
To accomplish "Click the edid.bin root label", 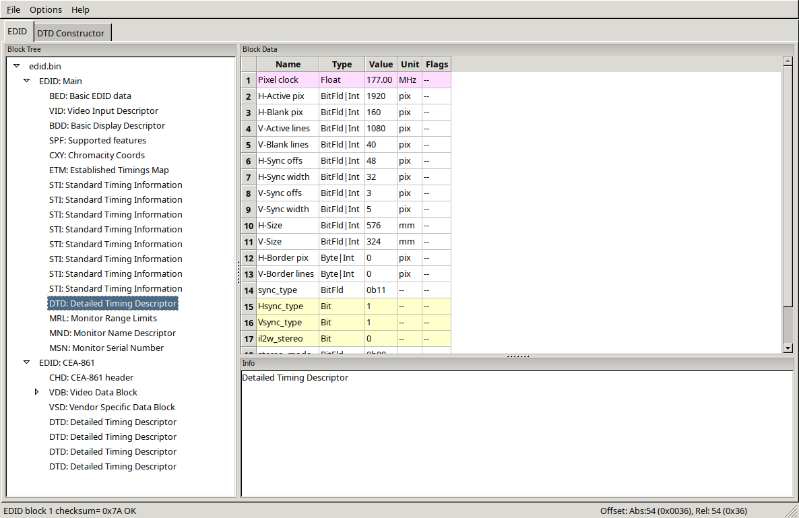I will [x=45, y=66].
